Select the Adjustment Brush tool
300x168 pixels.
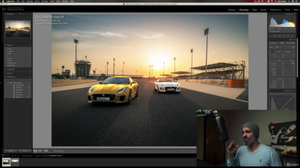click(292, 36)
